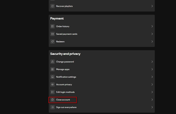Click the Account privacy eye icon

coord(53,84)
